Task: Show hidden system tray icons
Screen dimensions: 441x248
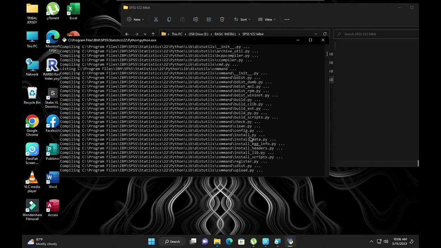Action: (371, 241)
